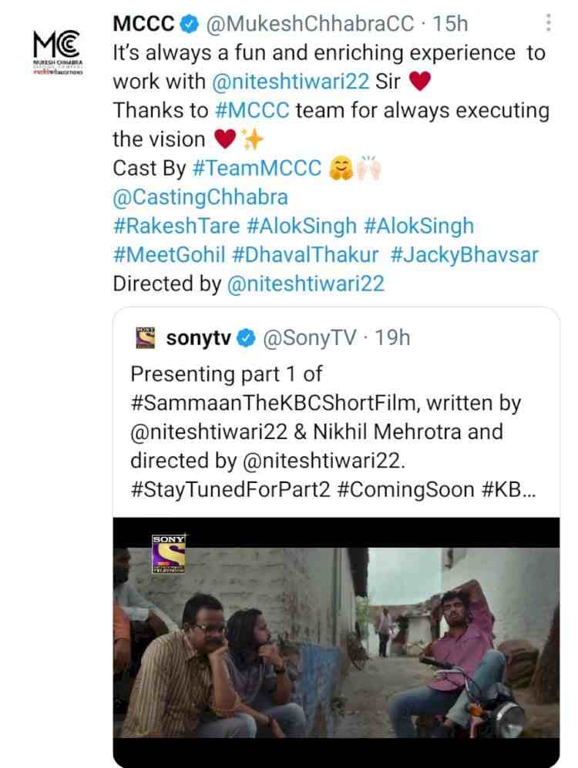
Task: Click the MCCC display name
Action: (x=143, y=25)
